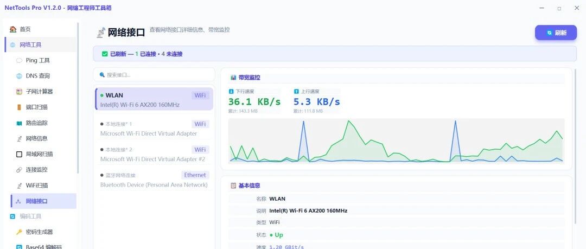Open the 首页 menu item

click(x=40, y=29)
